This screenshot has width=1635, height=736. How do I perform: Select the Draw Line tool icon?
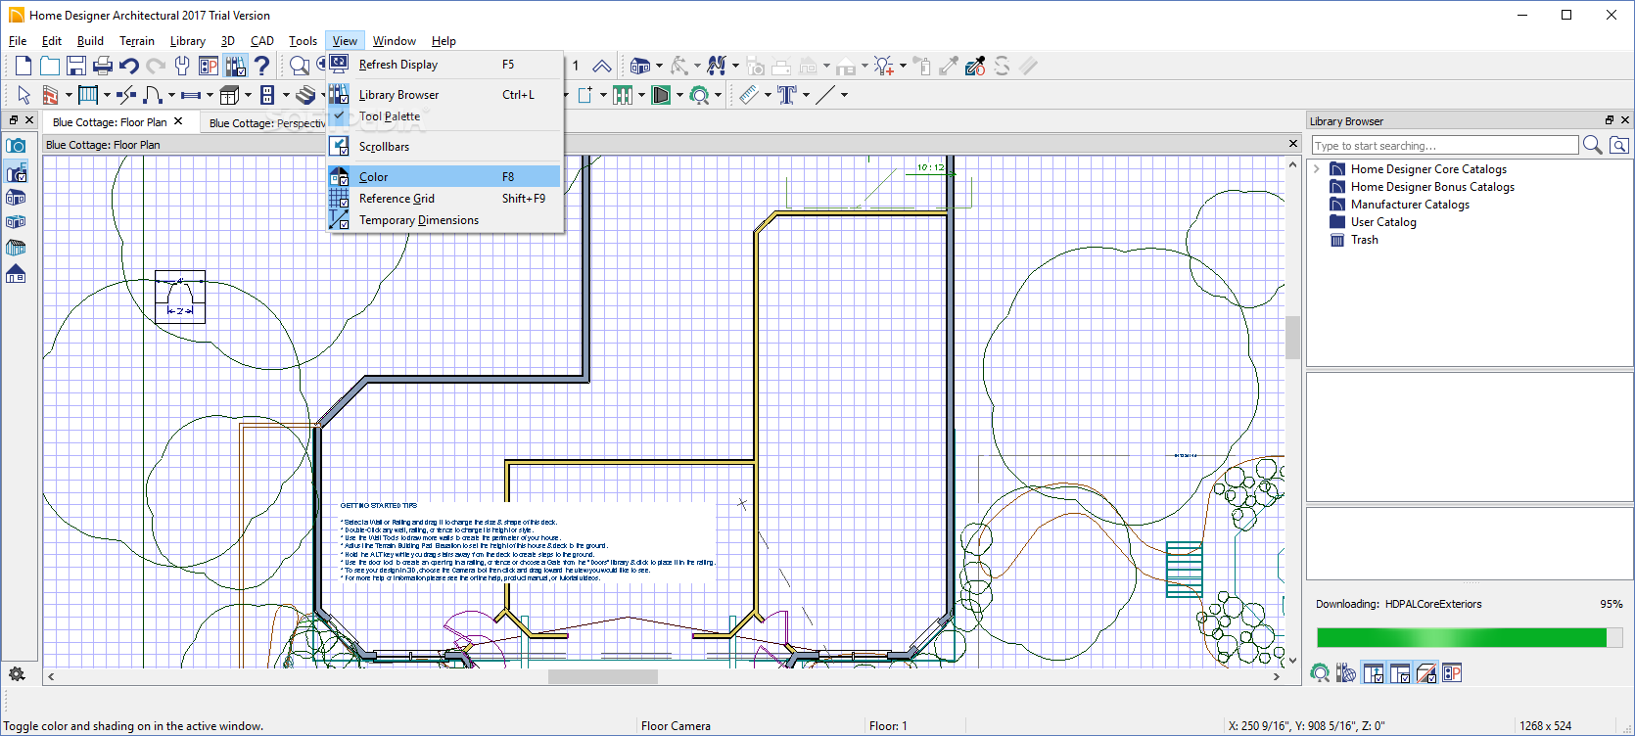click(825, 95)
